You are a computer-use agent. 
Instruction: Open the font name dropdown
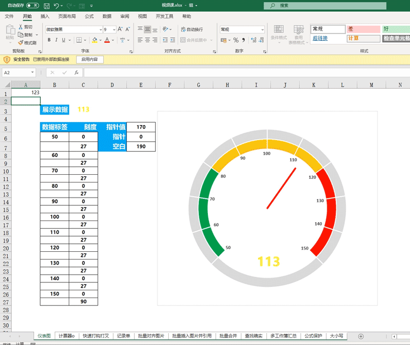(x=101, y=30)
